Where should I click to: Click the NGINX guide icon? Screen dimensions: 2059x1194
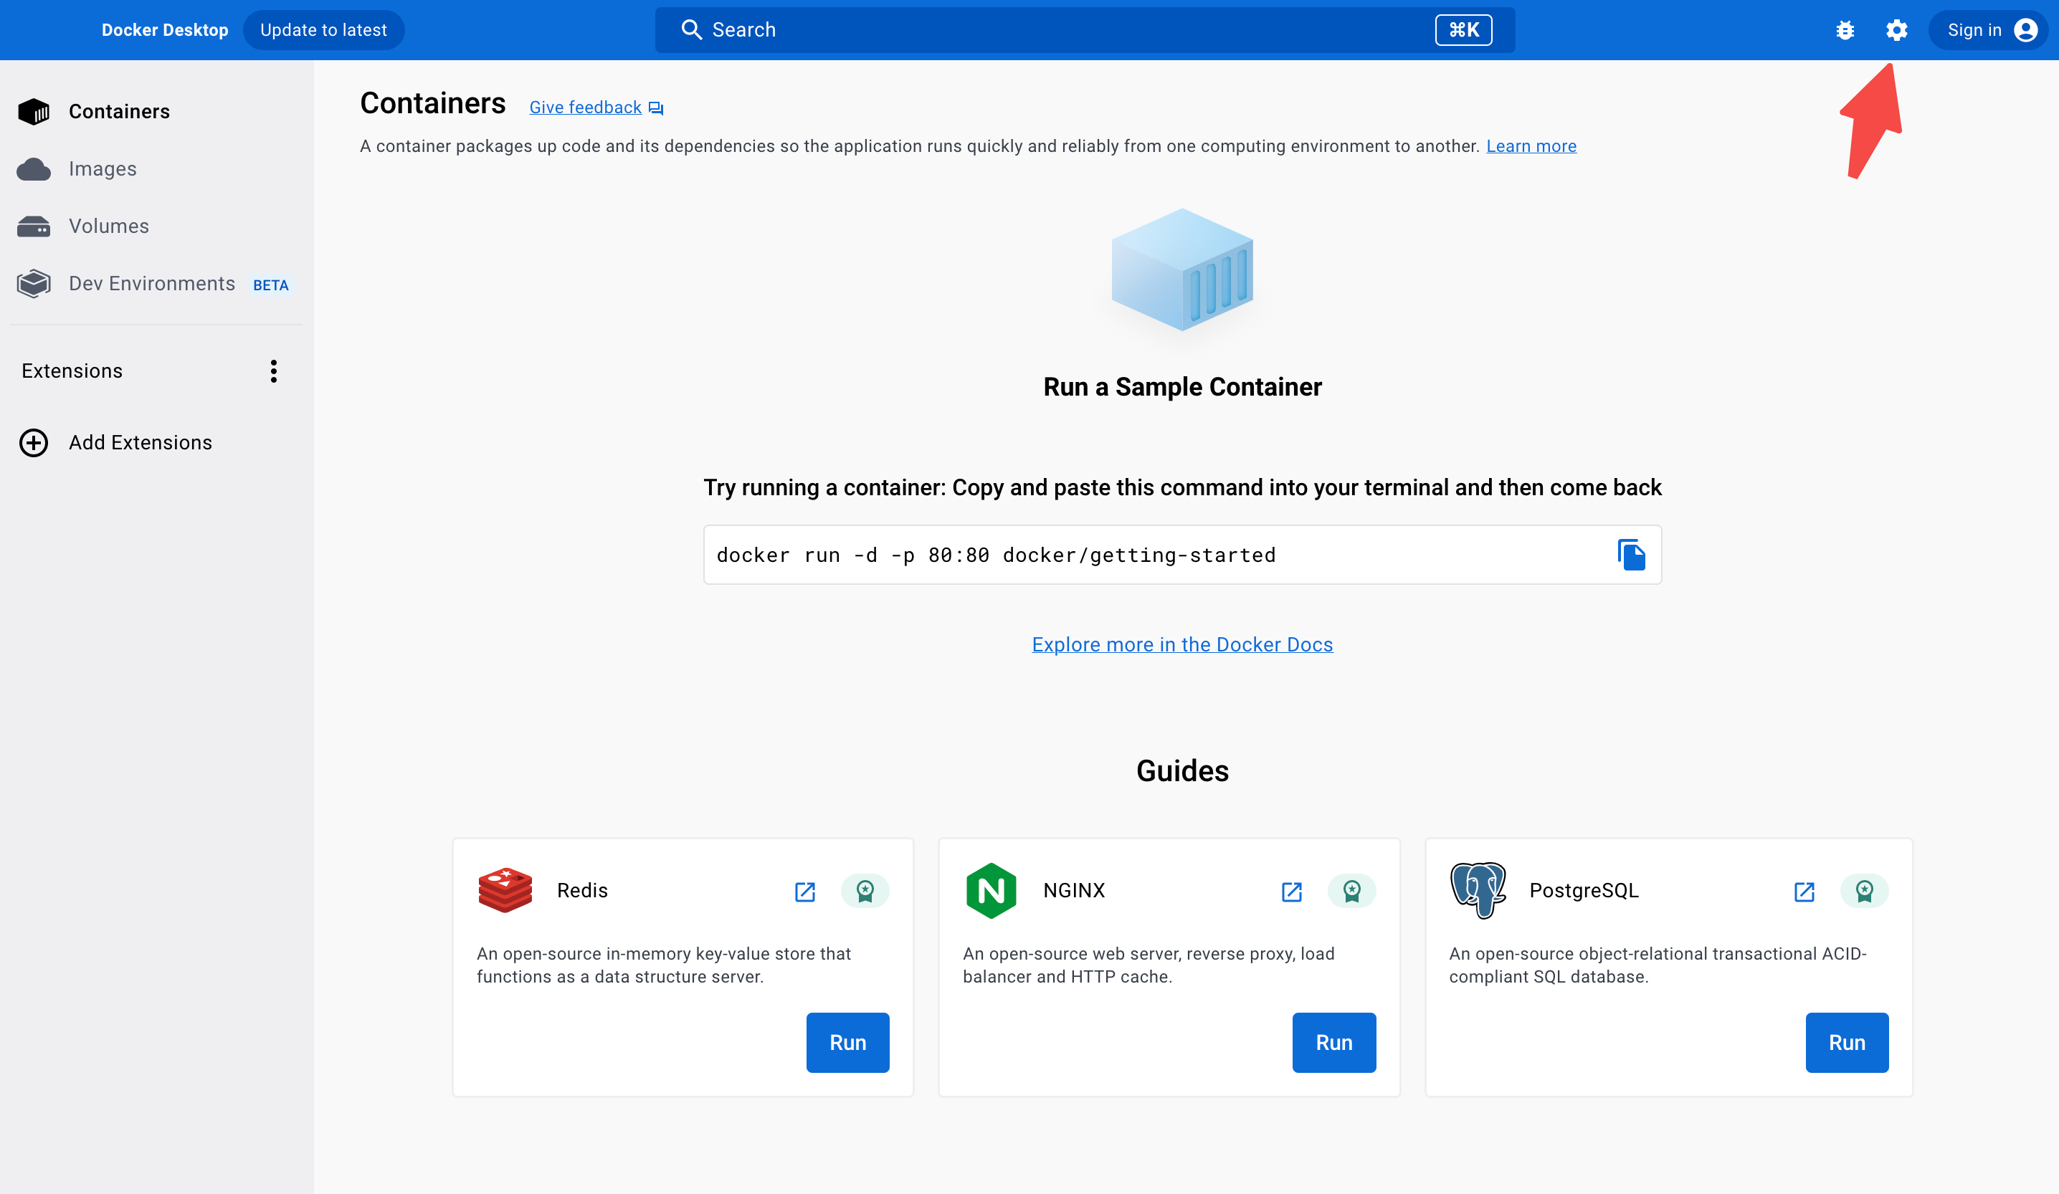pos(991,892)
